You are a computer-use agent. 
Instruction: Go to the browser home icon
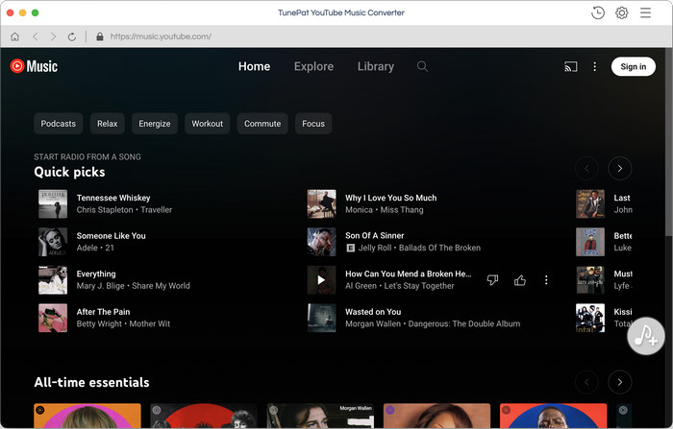(15, 36)
